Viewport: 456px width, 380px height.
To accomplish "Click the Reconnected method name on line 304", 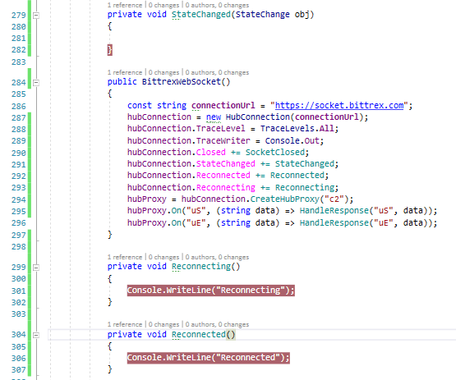I will [199, 334].
